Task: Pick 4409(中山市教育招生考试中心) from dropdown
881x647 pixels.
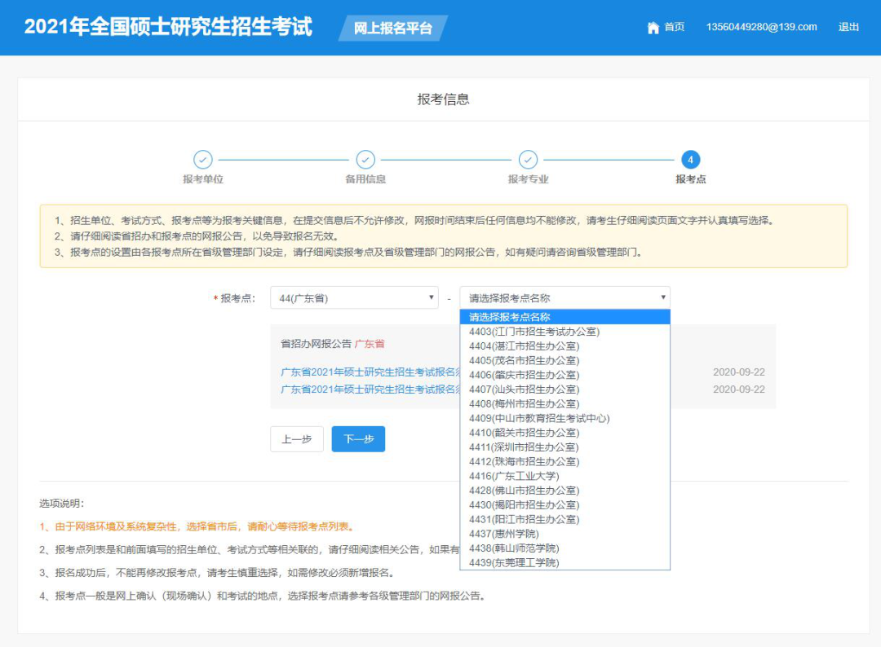Action: (539, 418)
